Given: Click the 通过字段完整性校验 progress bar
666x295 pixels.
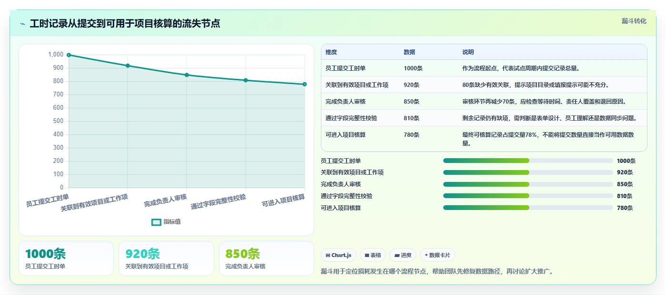Looking at the screenshot, I should coord(528,196).
